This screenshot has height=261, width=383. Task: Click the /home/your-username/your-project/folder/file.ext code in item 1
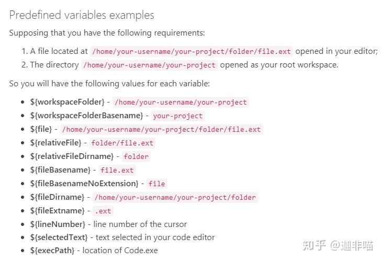pyautogui.click(x=191, y=51)
